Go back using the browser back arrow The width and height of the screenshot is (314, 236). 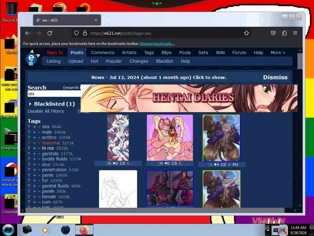click(x=27, y=33)
